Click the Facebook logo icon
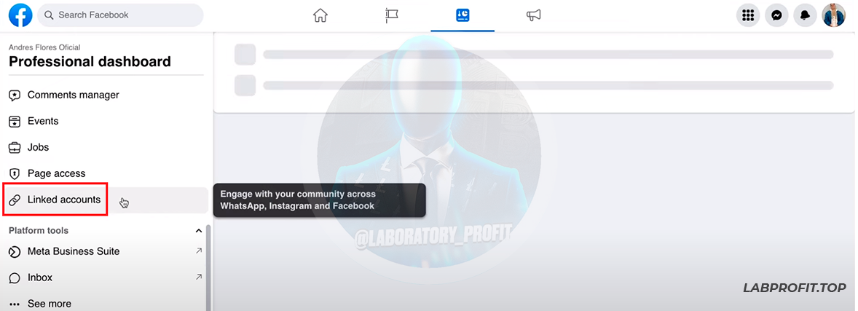 point(20,15)
